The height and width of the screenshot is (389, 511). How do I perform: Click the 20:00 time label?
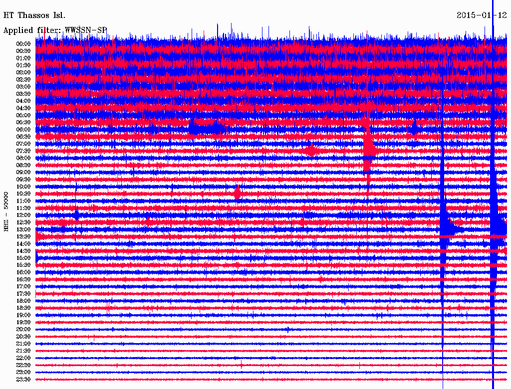click(x=23, y=330)
